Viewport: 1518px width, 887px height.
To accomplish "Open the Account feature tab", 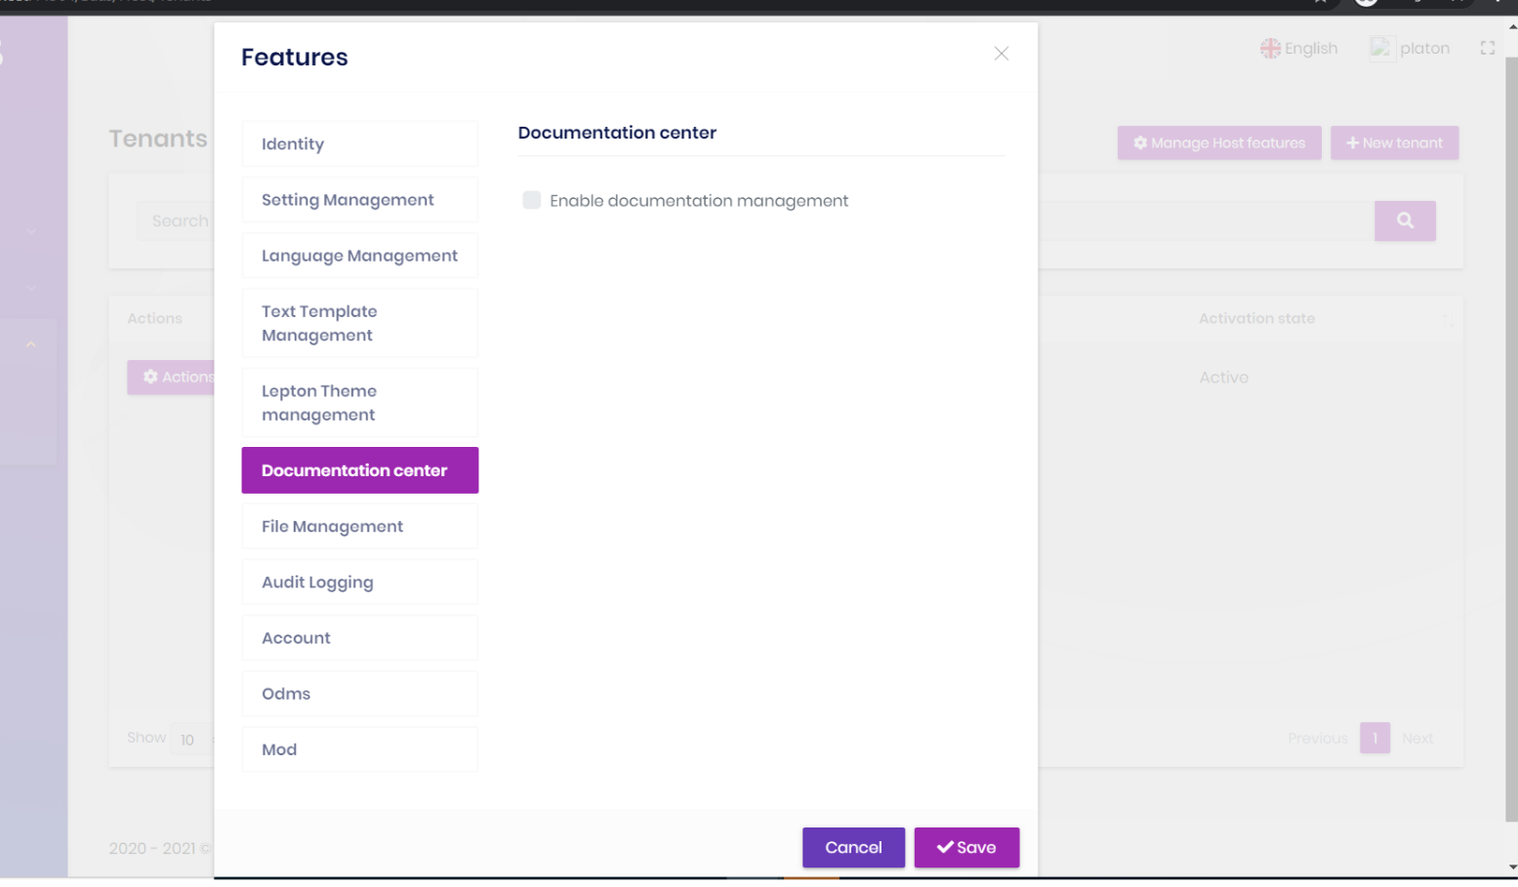I will tap(360, 637).
